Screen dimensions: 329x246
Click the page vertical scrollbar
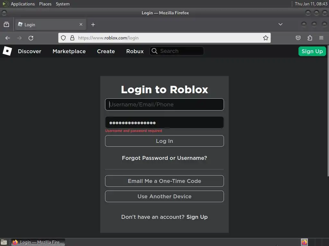tap(328, 111)
